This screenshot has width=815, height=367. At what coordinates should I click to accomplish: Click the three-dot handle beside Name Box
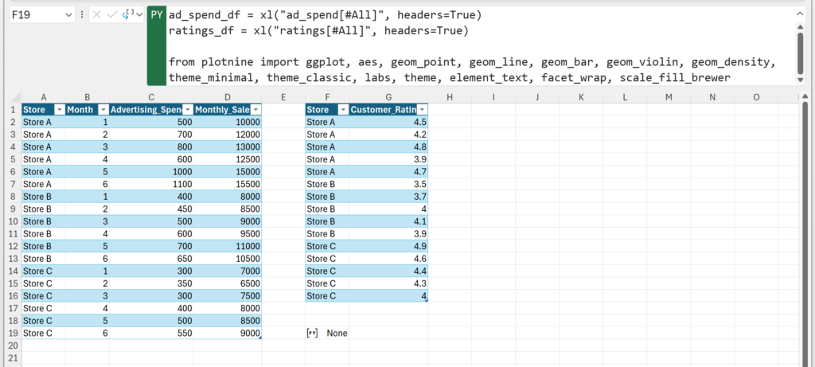(x=82, y=14)
